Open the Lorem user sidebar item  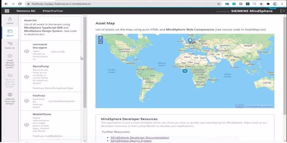tap(10, 21)
